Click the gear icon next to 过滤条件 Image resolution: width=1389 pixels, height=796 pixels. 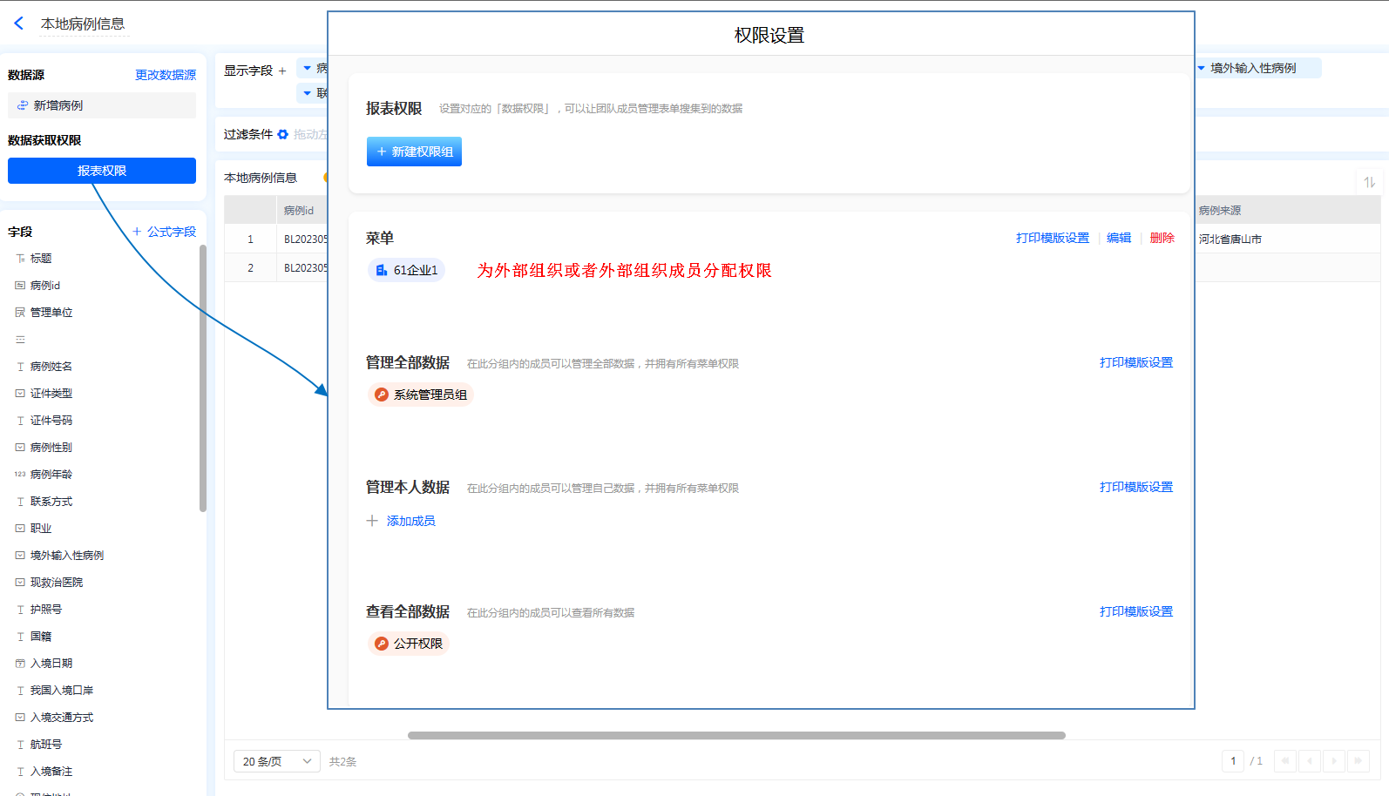click(x=282, y=134)
